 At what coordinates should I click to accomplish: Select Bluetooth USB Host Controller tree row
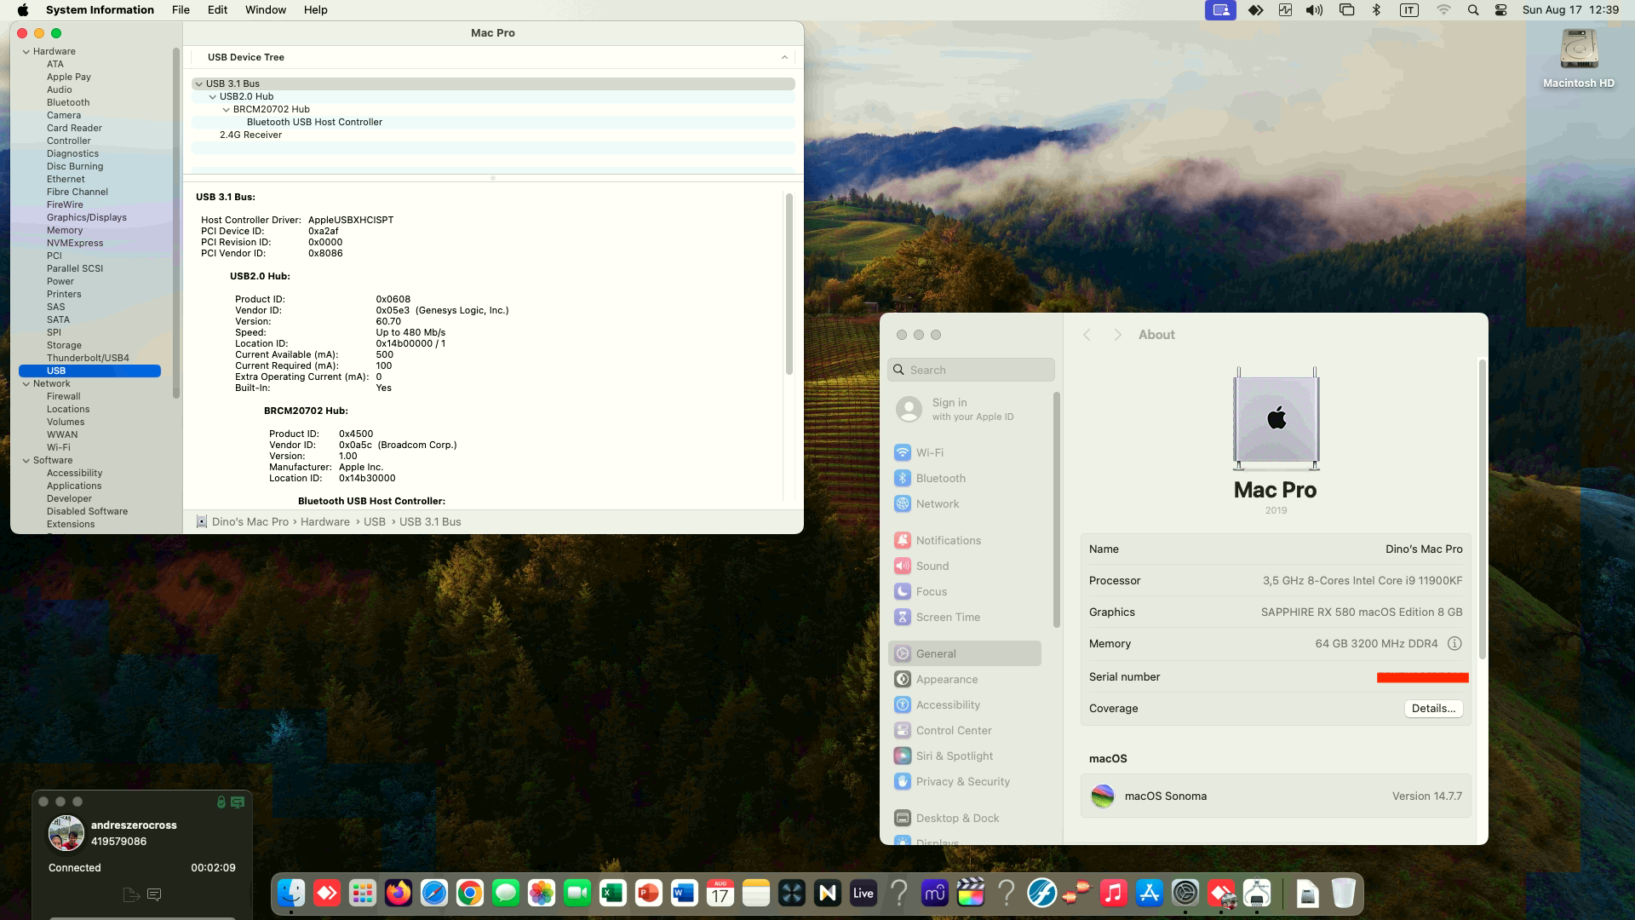click(x=493, y=122)
